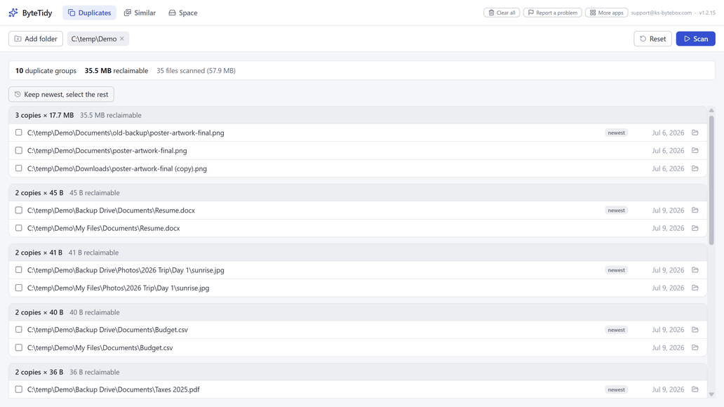Open More apps
This screenshot has height=407, width=724.
click(606, 13)
